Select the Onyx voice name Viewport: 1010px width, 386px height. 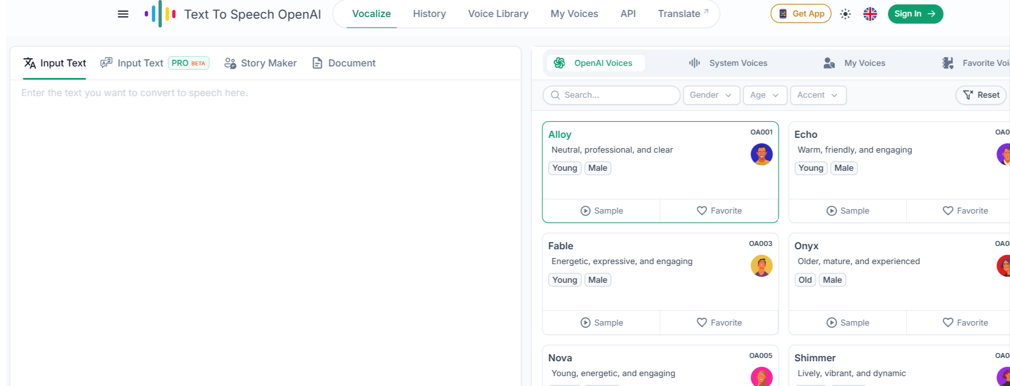[x=806, y=246]
